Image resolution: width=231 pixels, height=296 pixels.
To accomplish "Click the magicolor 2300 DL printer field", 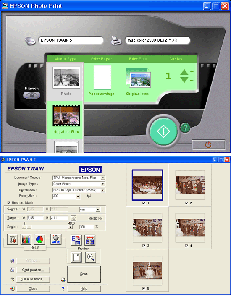I will (157, 40).
